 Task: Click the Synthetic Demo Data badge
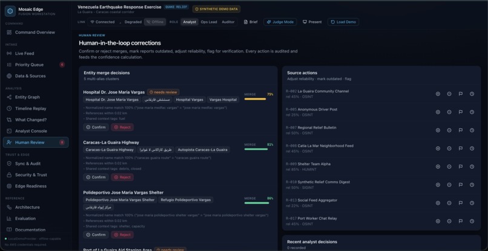216,9
